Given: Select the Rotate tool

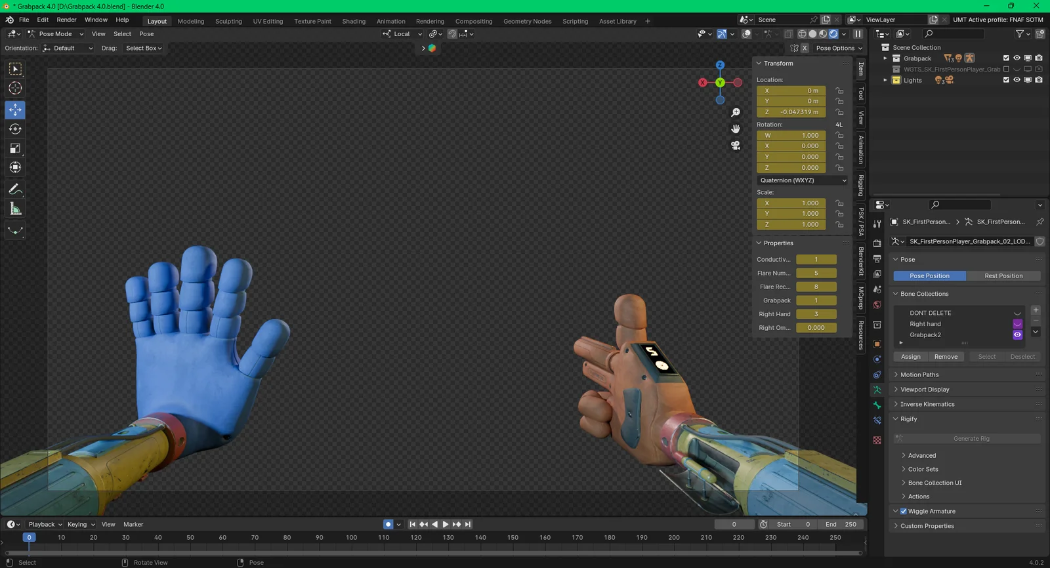Looking at the screenshot, I should click(15, 129).
